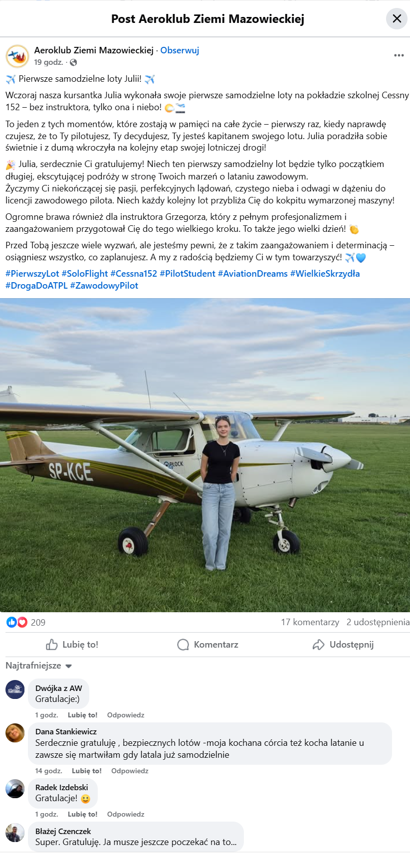Reply to Dana Stankiewicz's comment
The image size is (410, 853).
point(130,771)
